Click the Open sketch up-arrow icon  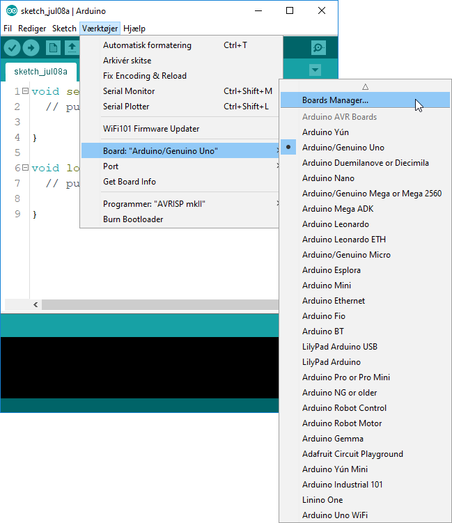click(x=71, y=47)
